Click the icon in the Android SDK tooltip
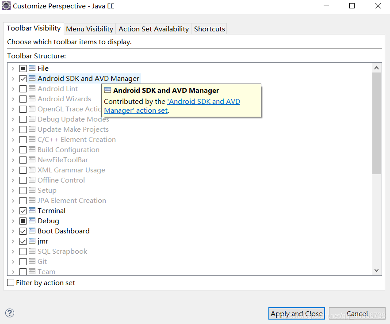The image size is (390, 324). tap(107, 90)
